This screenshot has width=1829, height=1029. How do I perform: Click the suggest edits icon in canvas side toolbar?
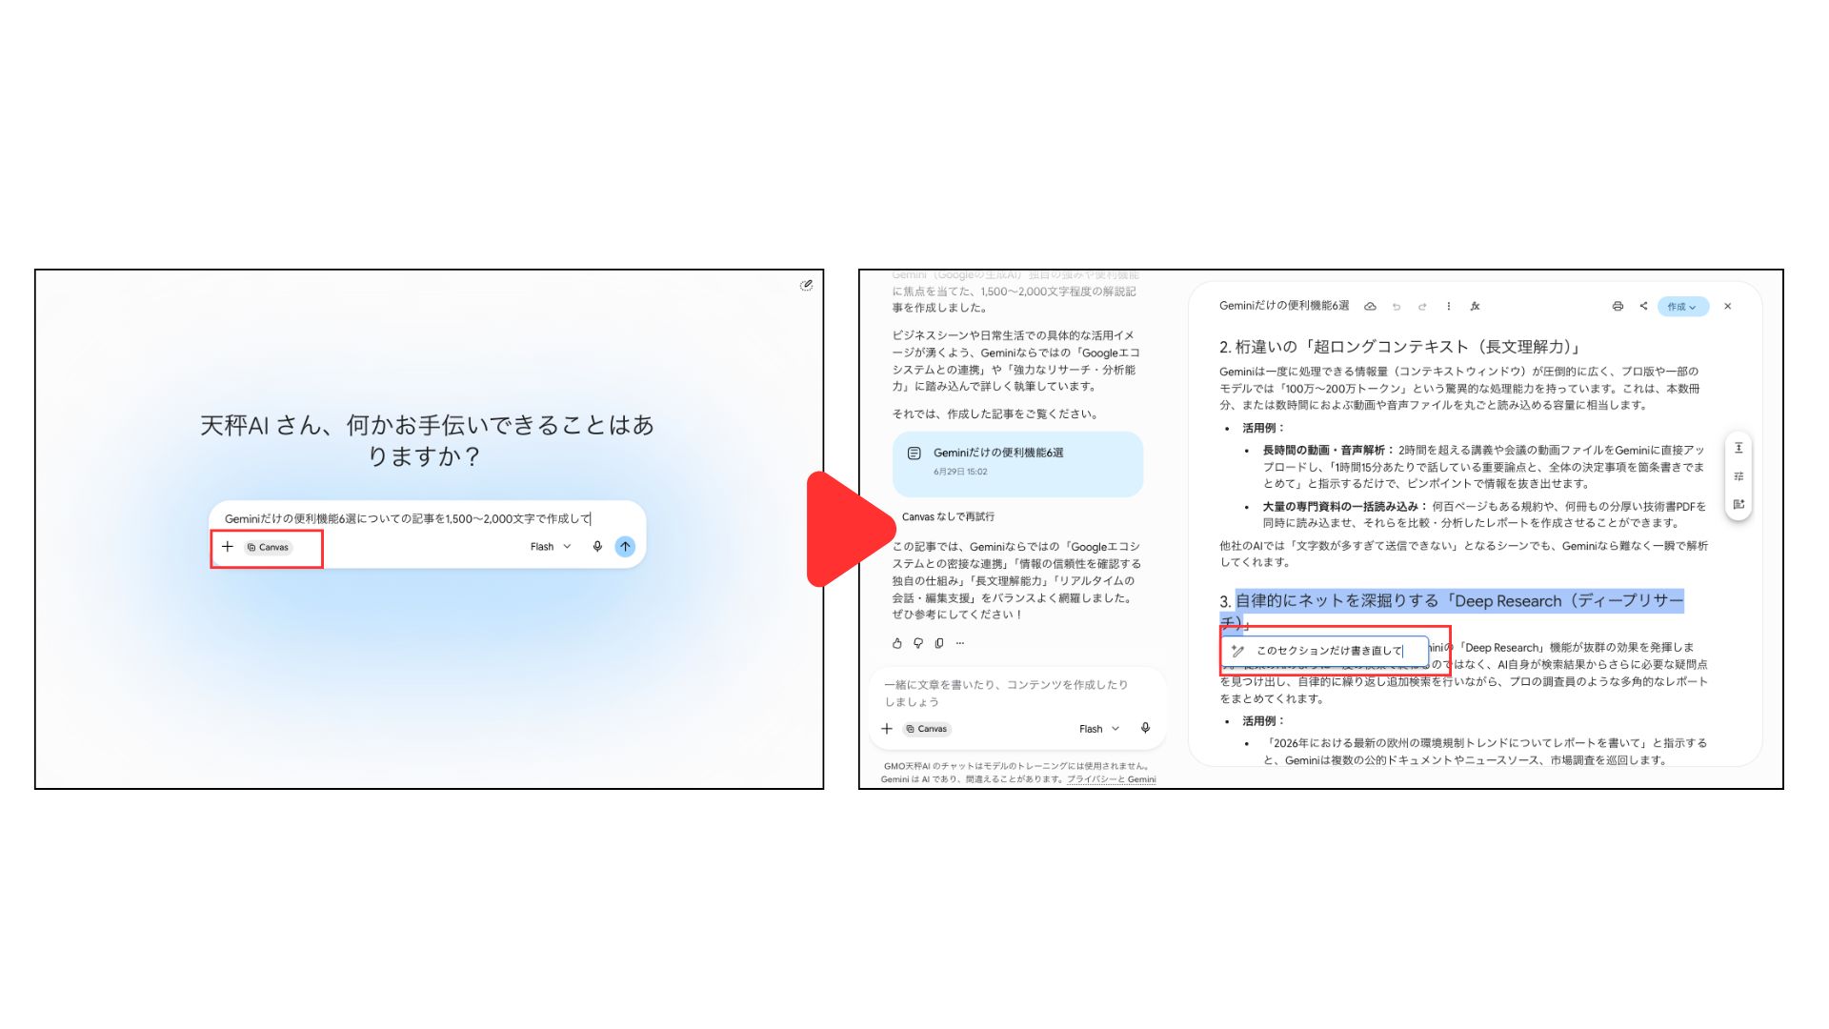(x=1739, y=504)
